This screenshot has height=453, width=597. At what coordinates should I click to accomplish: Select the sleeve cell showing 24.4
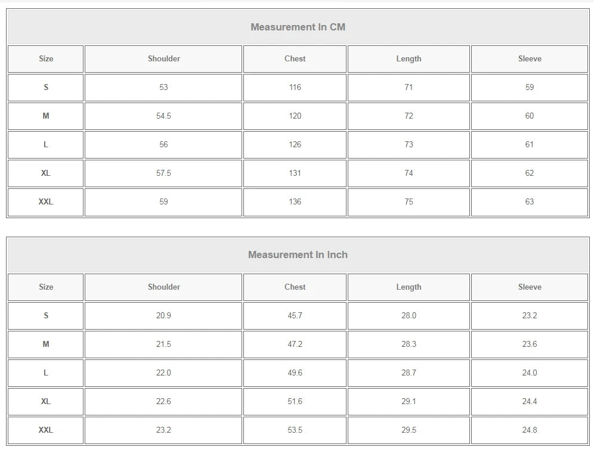pyautogui.click(x=530, y=401)
